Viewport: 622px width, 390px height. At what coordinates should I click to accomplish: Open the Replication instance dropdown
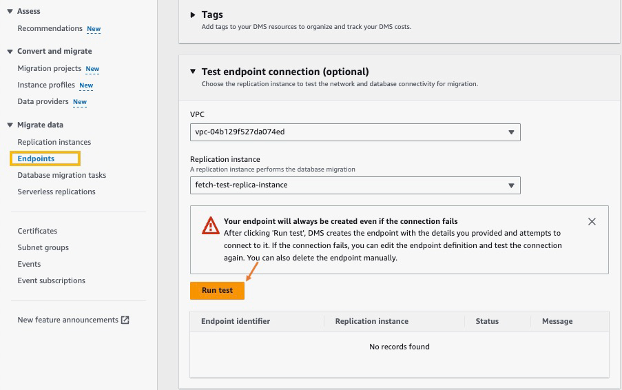[x=355, y=185]
